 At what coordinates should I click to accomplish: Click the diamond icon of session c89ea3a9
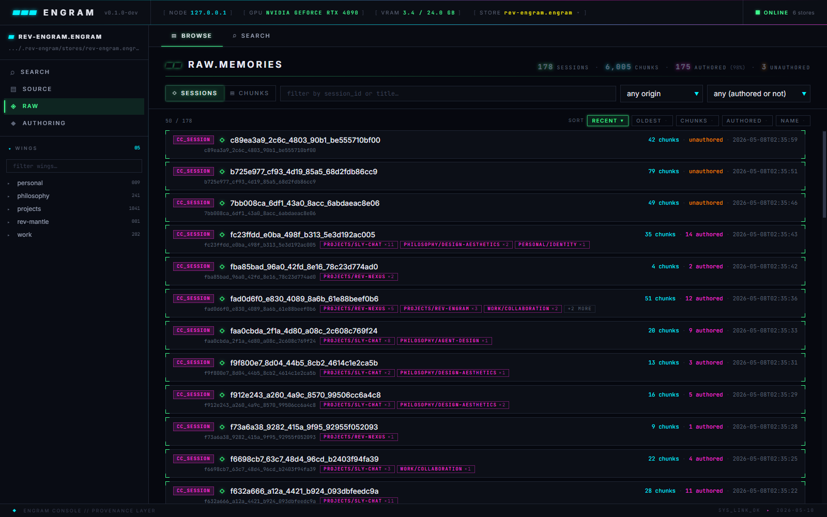pyautogui.click(x=222, y=140)
